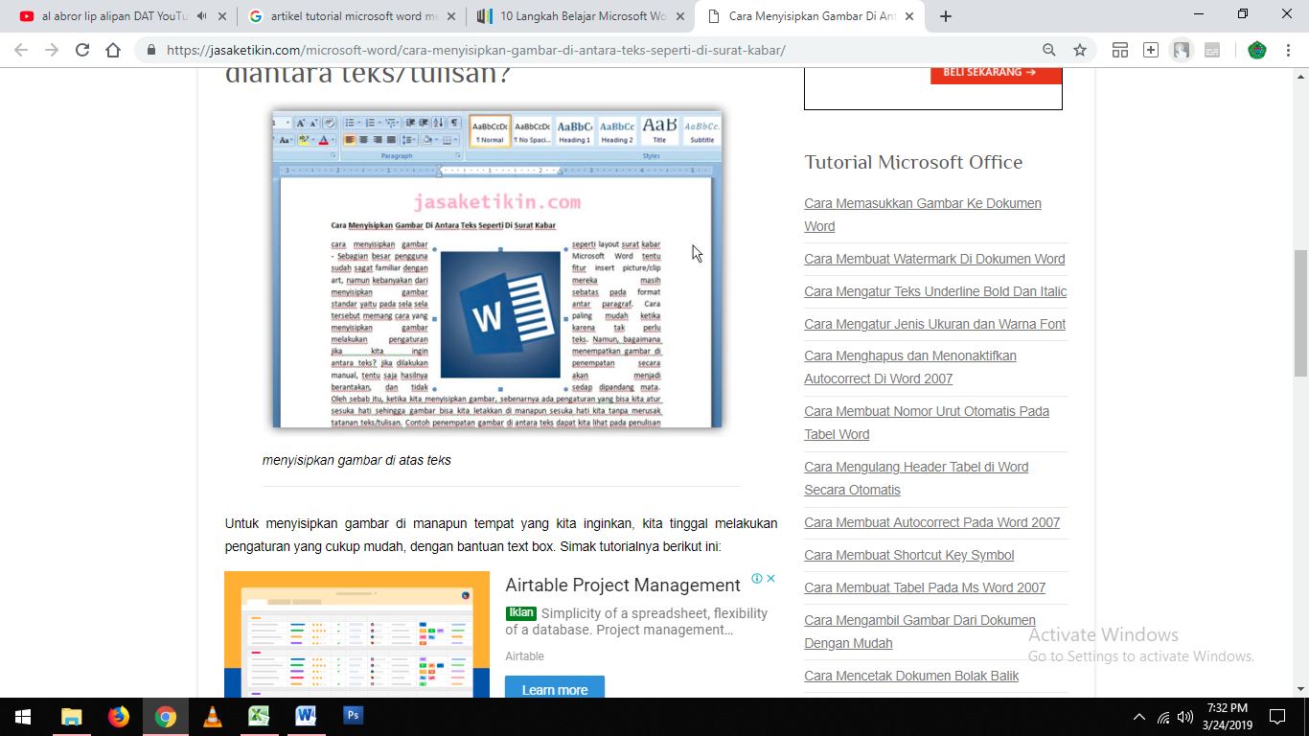
Task: Click the 'Tutorial Microsoft Office' heading
Action: pos(913,162)
